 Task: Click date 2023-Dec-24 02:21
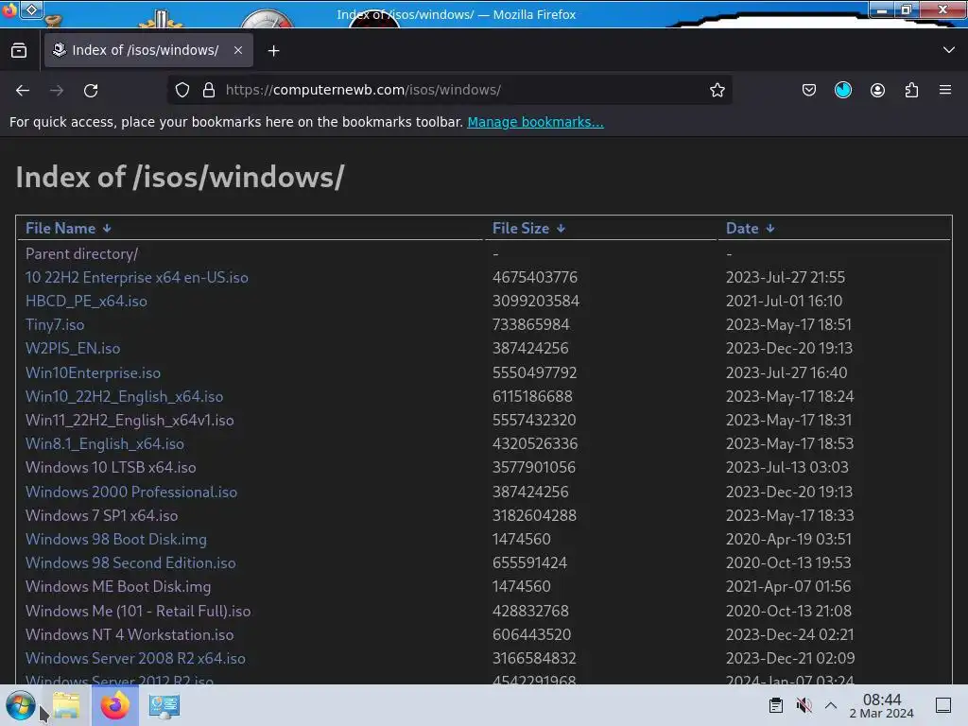(789, 634)
